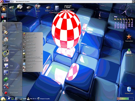This screenshot has width=135, height=101.
Task: Launch the ImageStudio020 desktop icon
Action: pyautogui.click(x=68, y=8)
